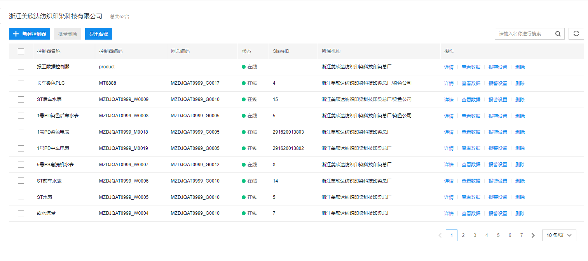Click the previous page arrow

[x=440, y=235]
